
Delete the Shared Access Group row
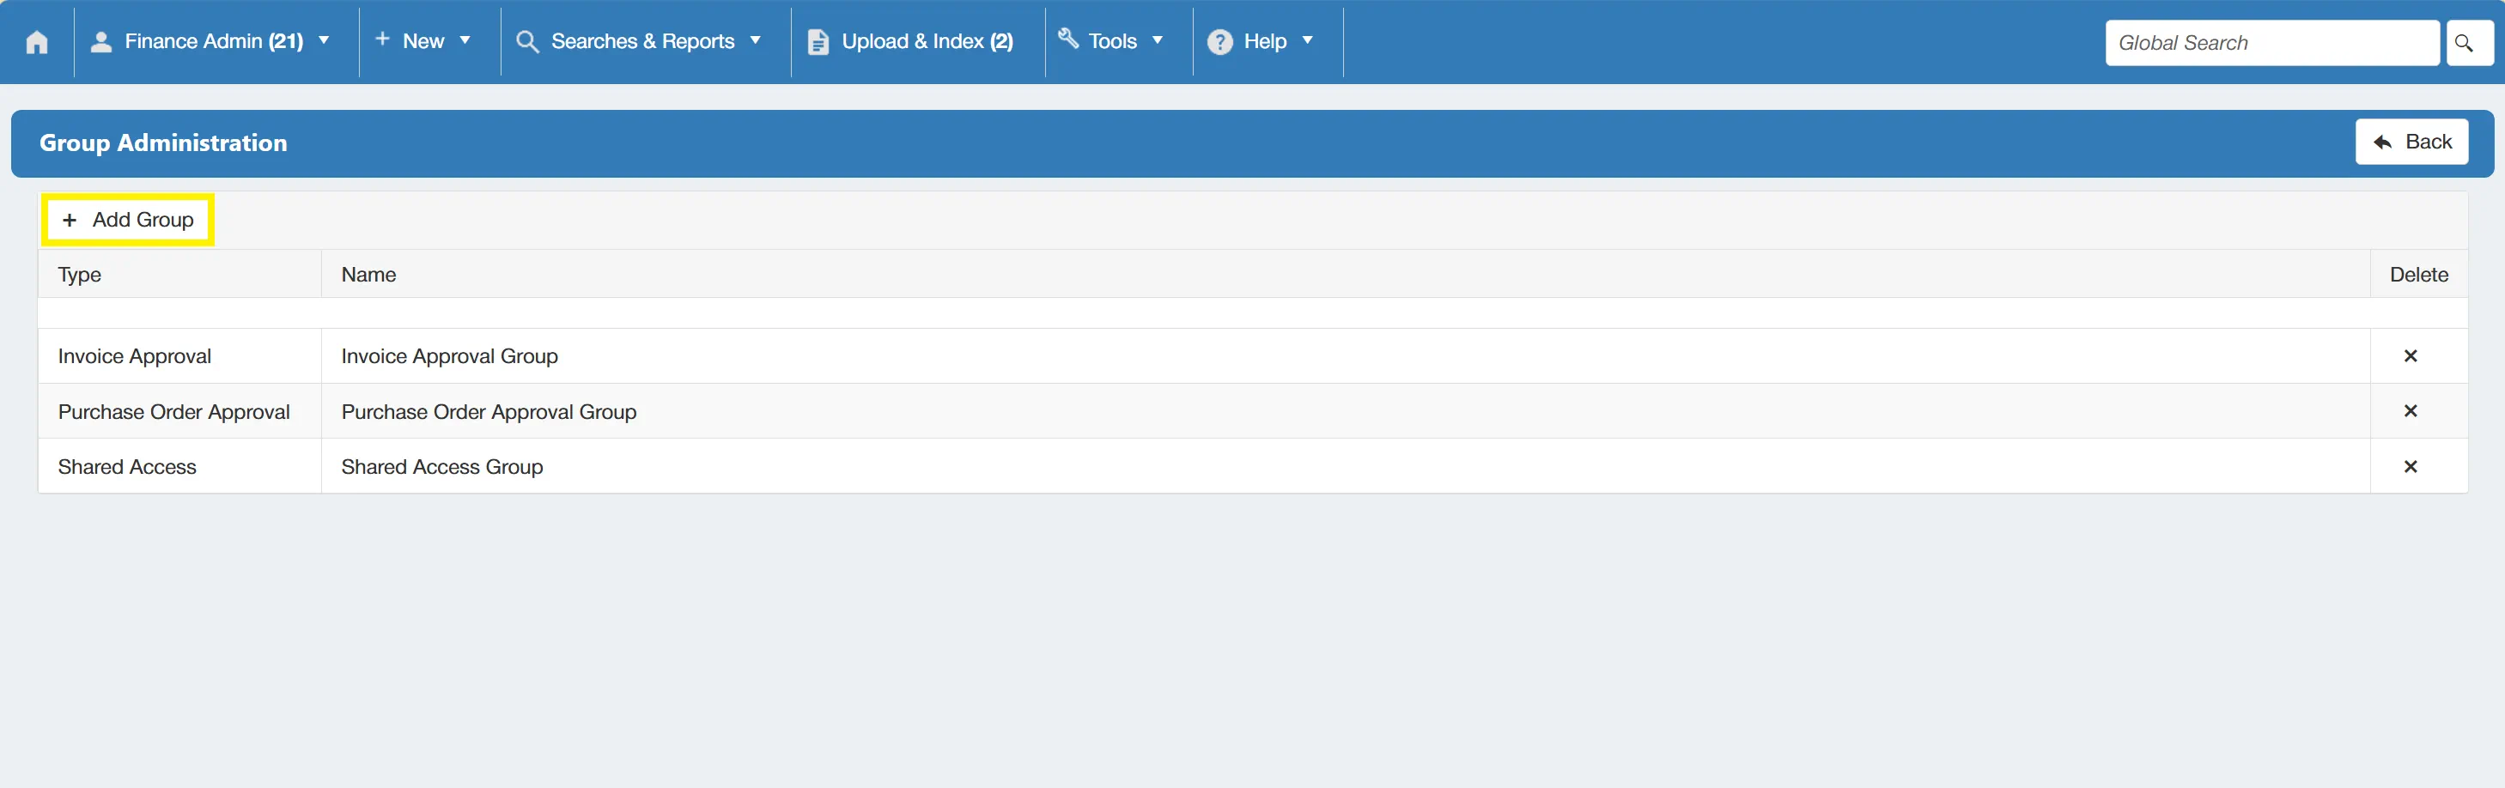(2410, 466)
